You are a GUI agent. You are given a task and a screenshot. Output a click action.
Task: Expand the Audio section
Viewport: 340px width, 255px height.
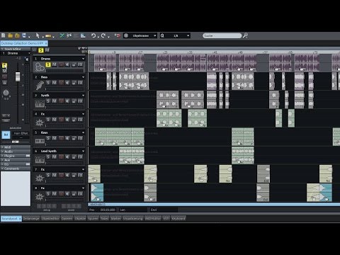(x=16, y=152)
